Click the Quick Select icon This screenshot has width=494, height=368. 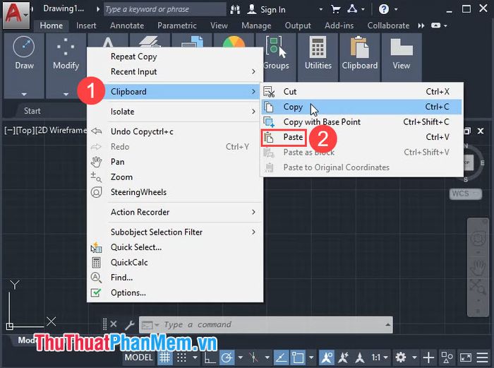96,247
